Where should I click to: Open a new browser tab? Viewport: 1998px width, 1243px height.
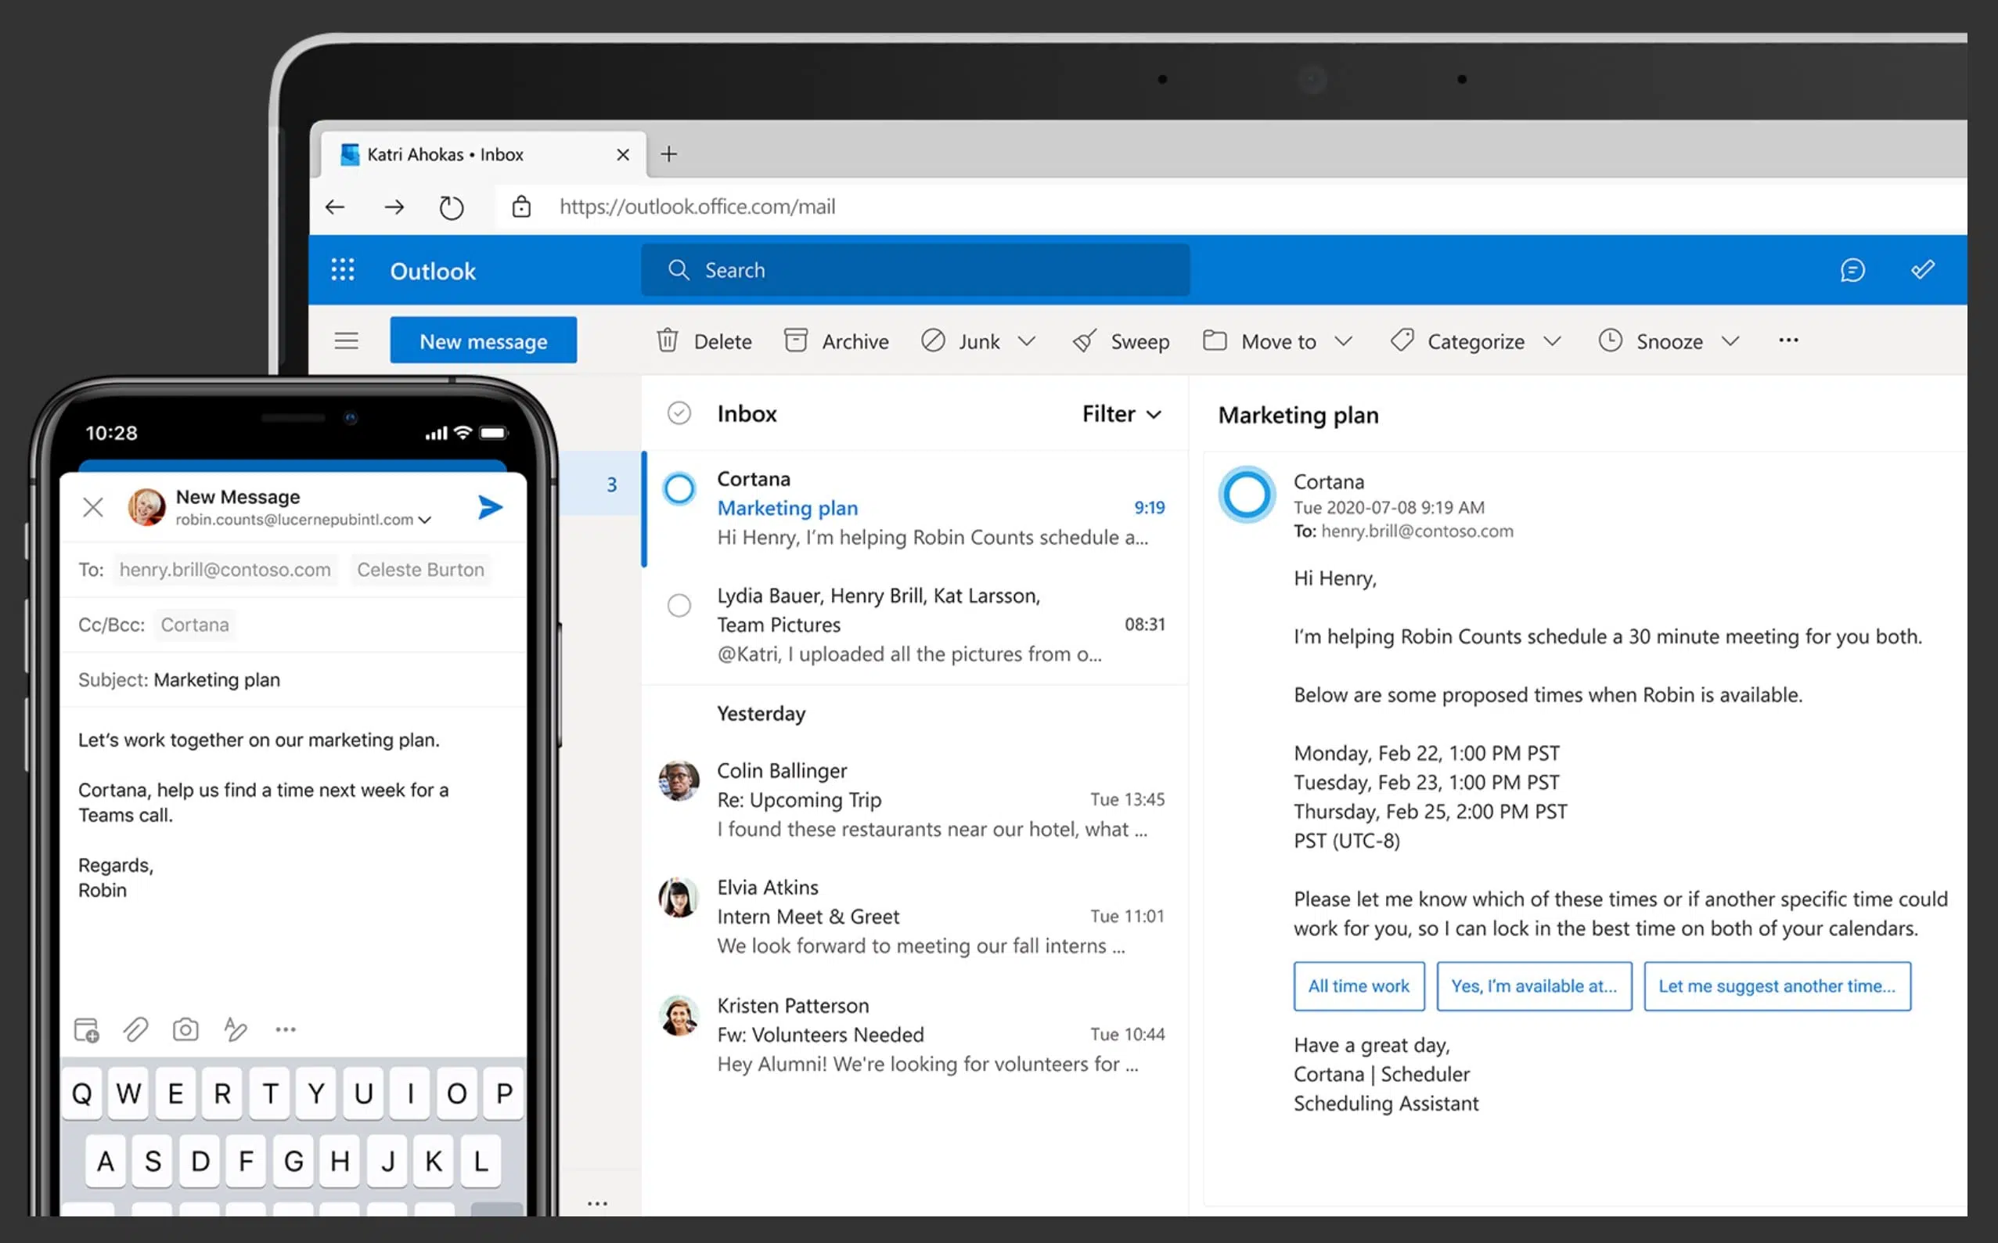[x=669, y=153]
